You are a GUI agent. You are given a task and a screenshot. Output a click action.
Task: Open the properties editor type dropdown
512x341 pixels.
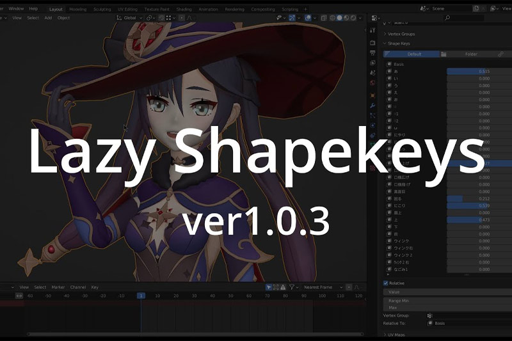(376, 18)
